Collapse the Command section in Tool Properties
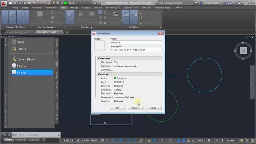This screenshot has height=144, width=256. coord(160,58)
